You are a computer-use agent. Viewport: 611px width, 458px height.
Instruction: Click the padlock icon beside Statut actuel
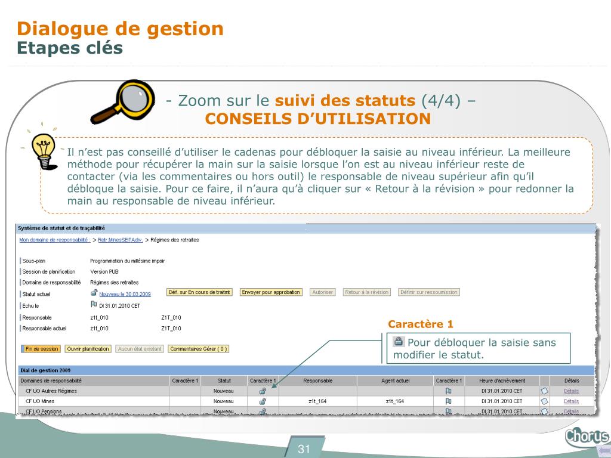(94, 293)
